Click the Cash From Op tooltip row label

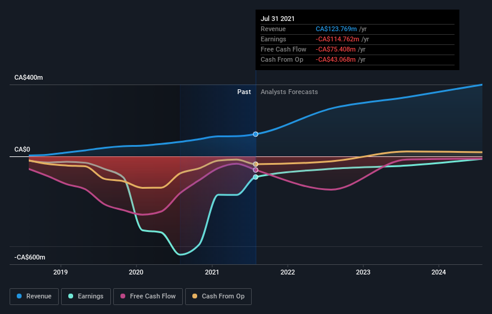(282, 59)
